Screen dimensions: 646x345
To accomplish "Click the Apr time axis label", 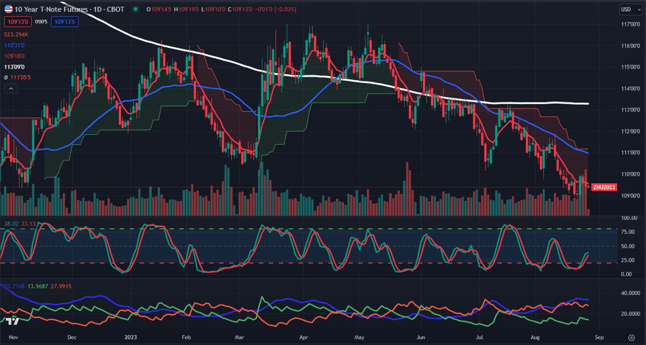I will pyautogui.click(x=303, y=337).
